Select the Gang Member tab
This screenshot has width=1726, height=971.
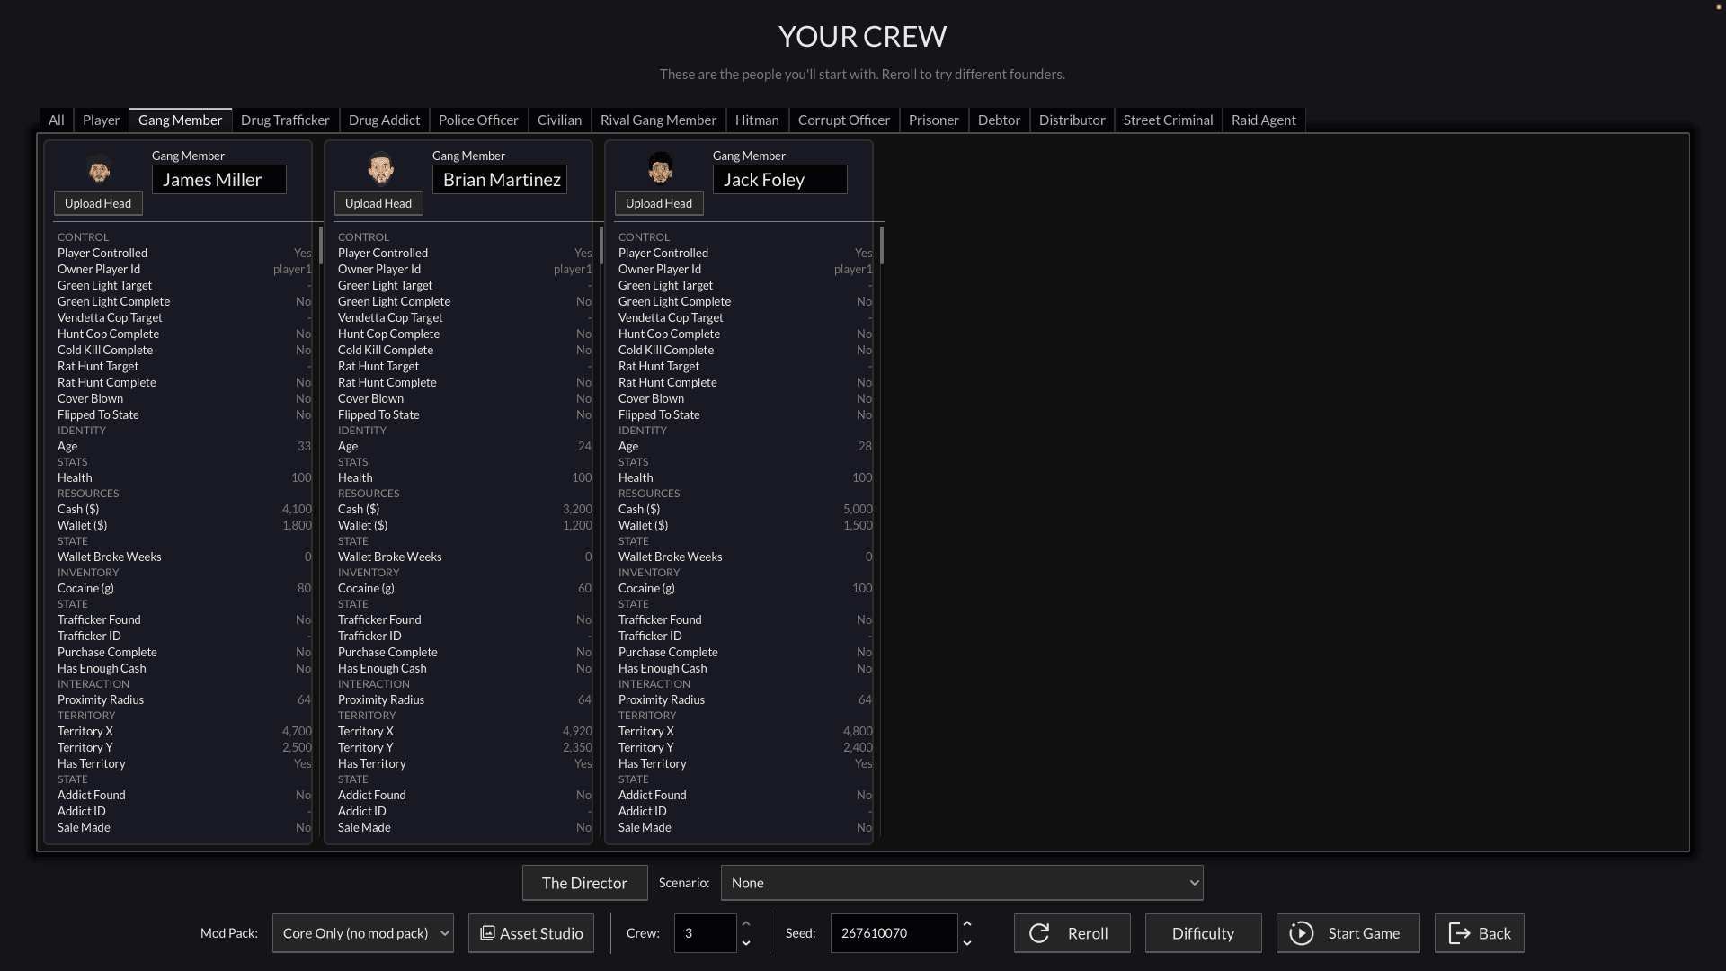(x=180, y=120)
